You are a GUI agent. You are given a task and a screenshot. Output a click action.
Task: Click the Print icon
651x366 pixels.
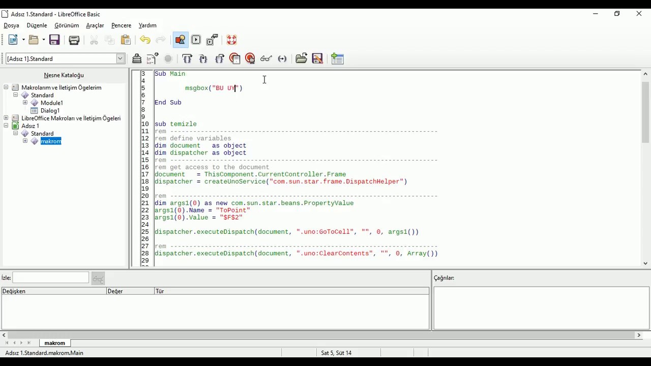pos(74,40)
